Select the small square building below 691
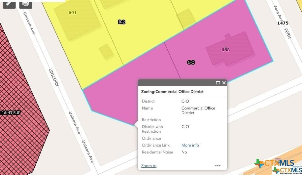Screen dimensions: 302x175 tap(106, 52)
